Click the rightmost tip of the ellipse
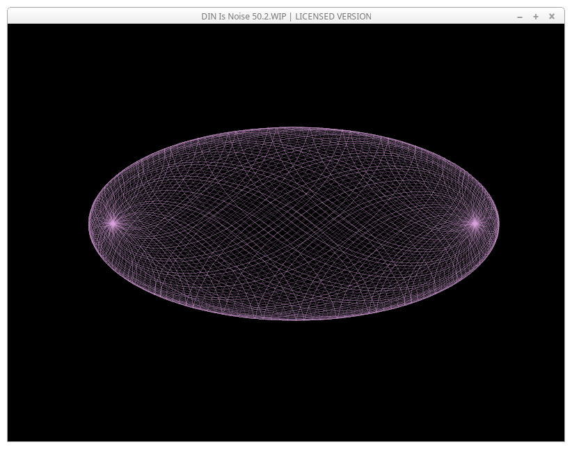Screen dimensions: 572x449 click(498, 223)
